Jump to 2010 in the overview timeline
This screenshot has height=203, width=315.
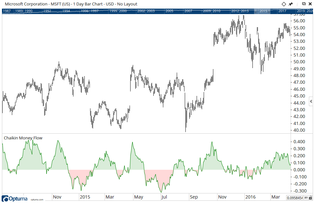click(x=216, y=11)
